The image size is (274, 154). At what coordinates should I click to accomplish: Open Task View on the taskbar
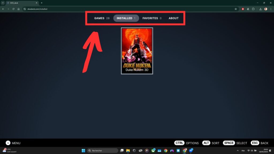tap(122, 151)
